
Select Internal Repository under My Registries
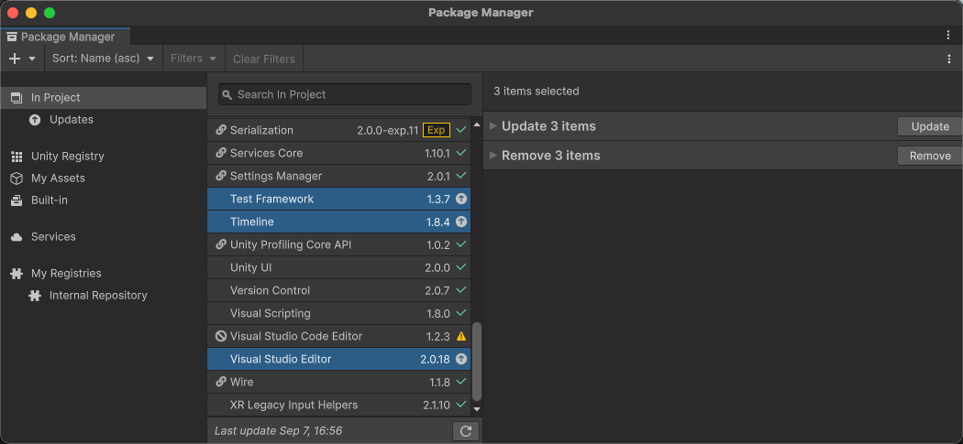coord(98,296)
